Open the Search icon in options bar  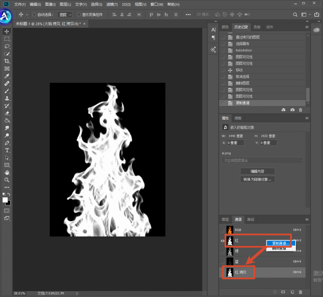pos(295,14)
